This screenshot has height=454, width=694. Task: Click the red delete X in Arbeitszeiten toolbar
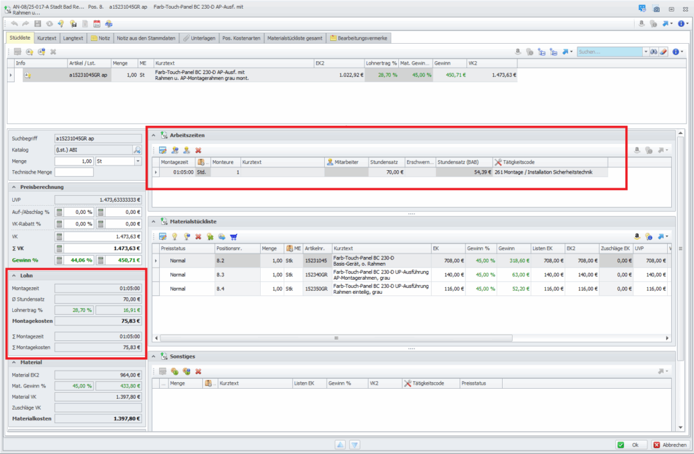coord(198,150)
